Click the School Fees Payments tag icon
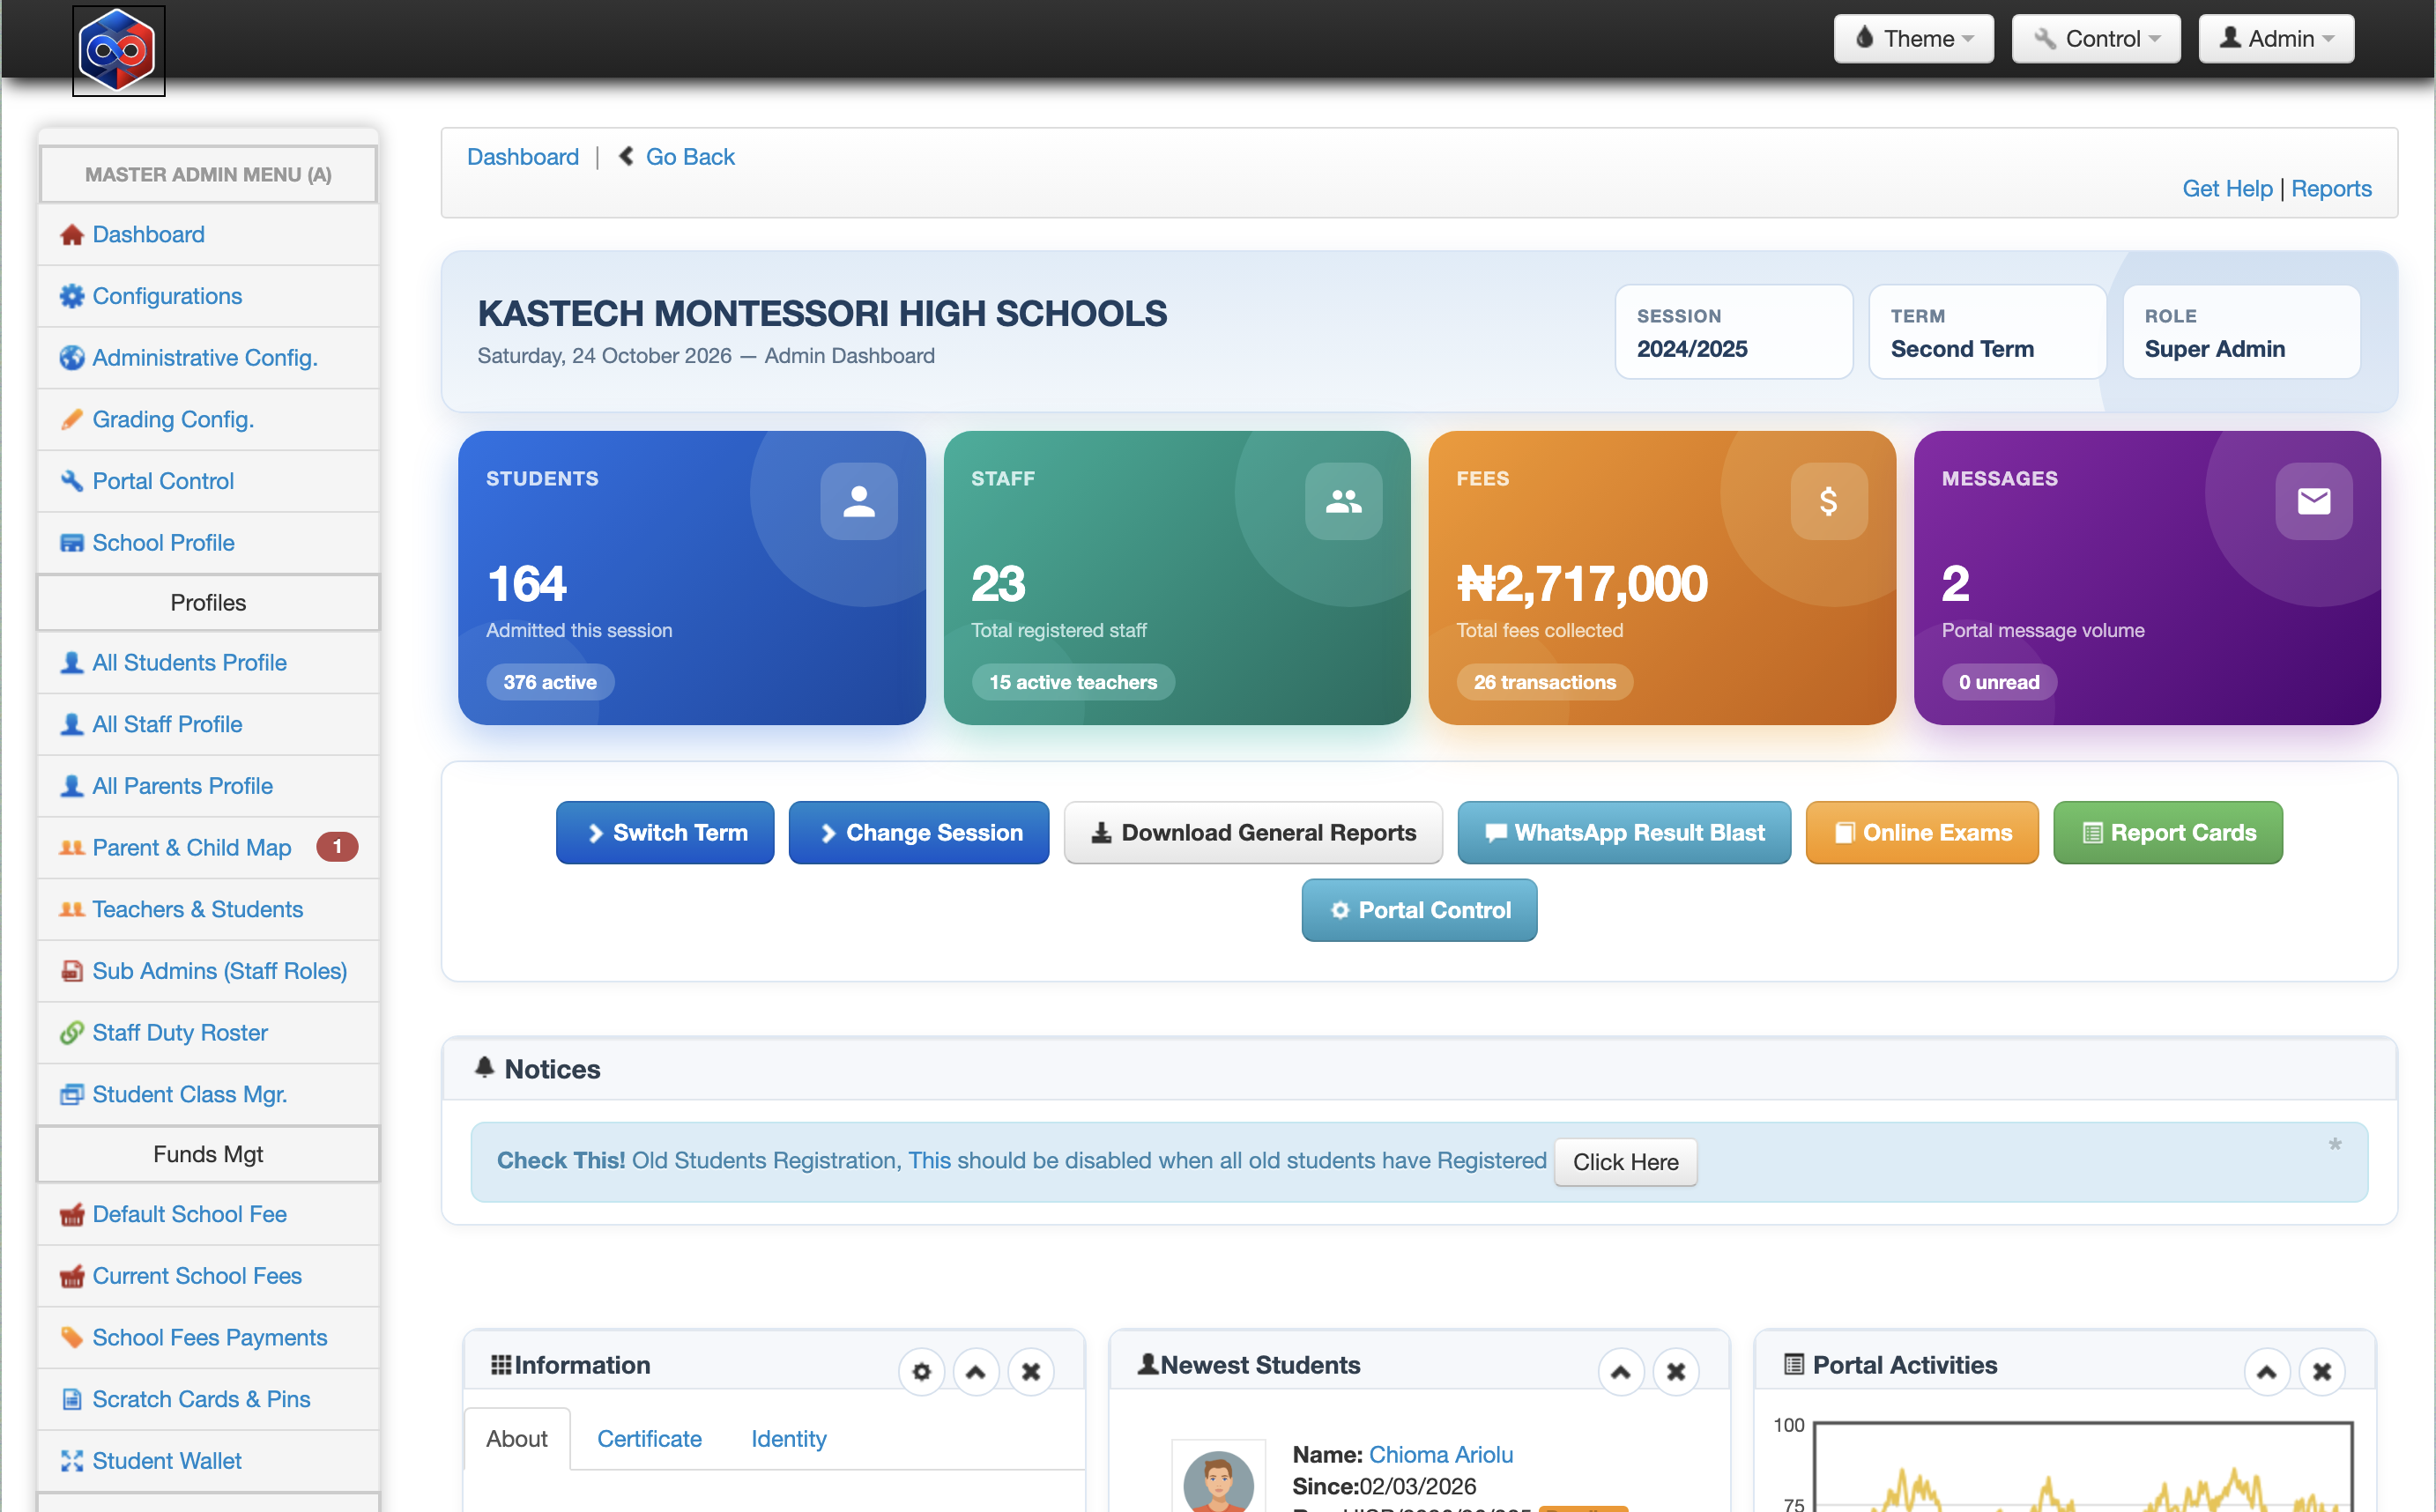 pyautogui.click(x=71, y=1338)
